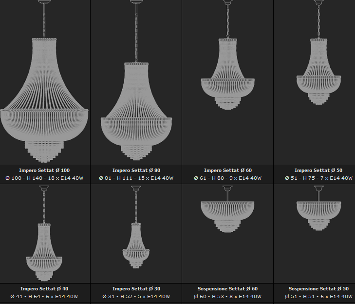Open the Impero Settat Ø 30 title link
Image resolution: width=355 pixels, height=304 pixels.
click(136, 289)
